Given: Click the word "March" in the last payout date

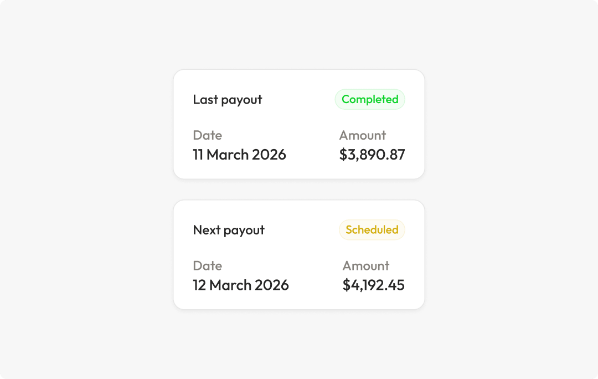Looking at the screenshot, I should (x=228, y=155).
